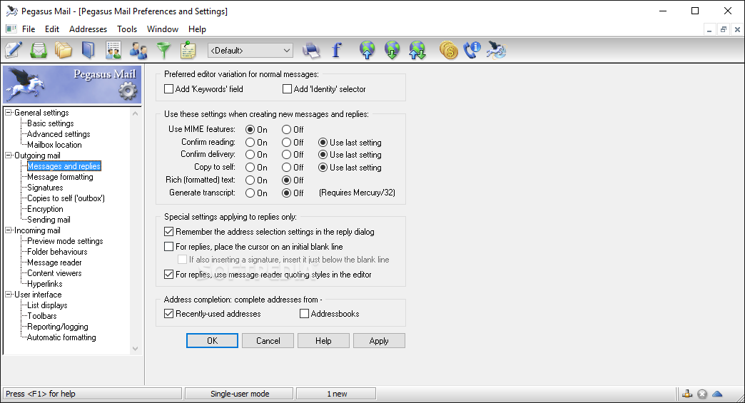Click the network icon in status bar

687,394
